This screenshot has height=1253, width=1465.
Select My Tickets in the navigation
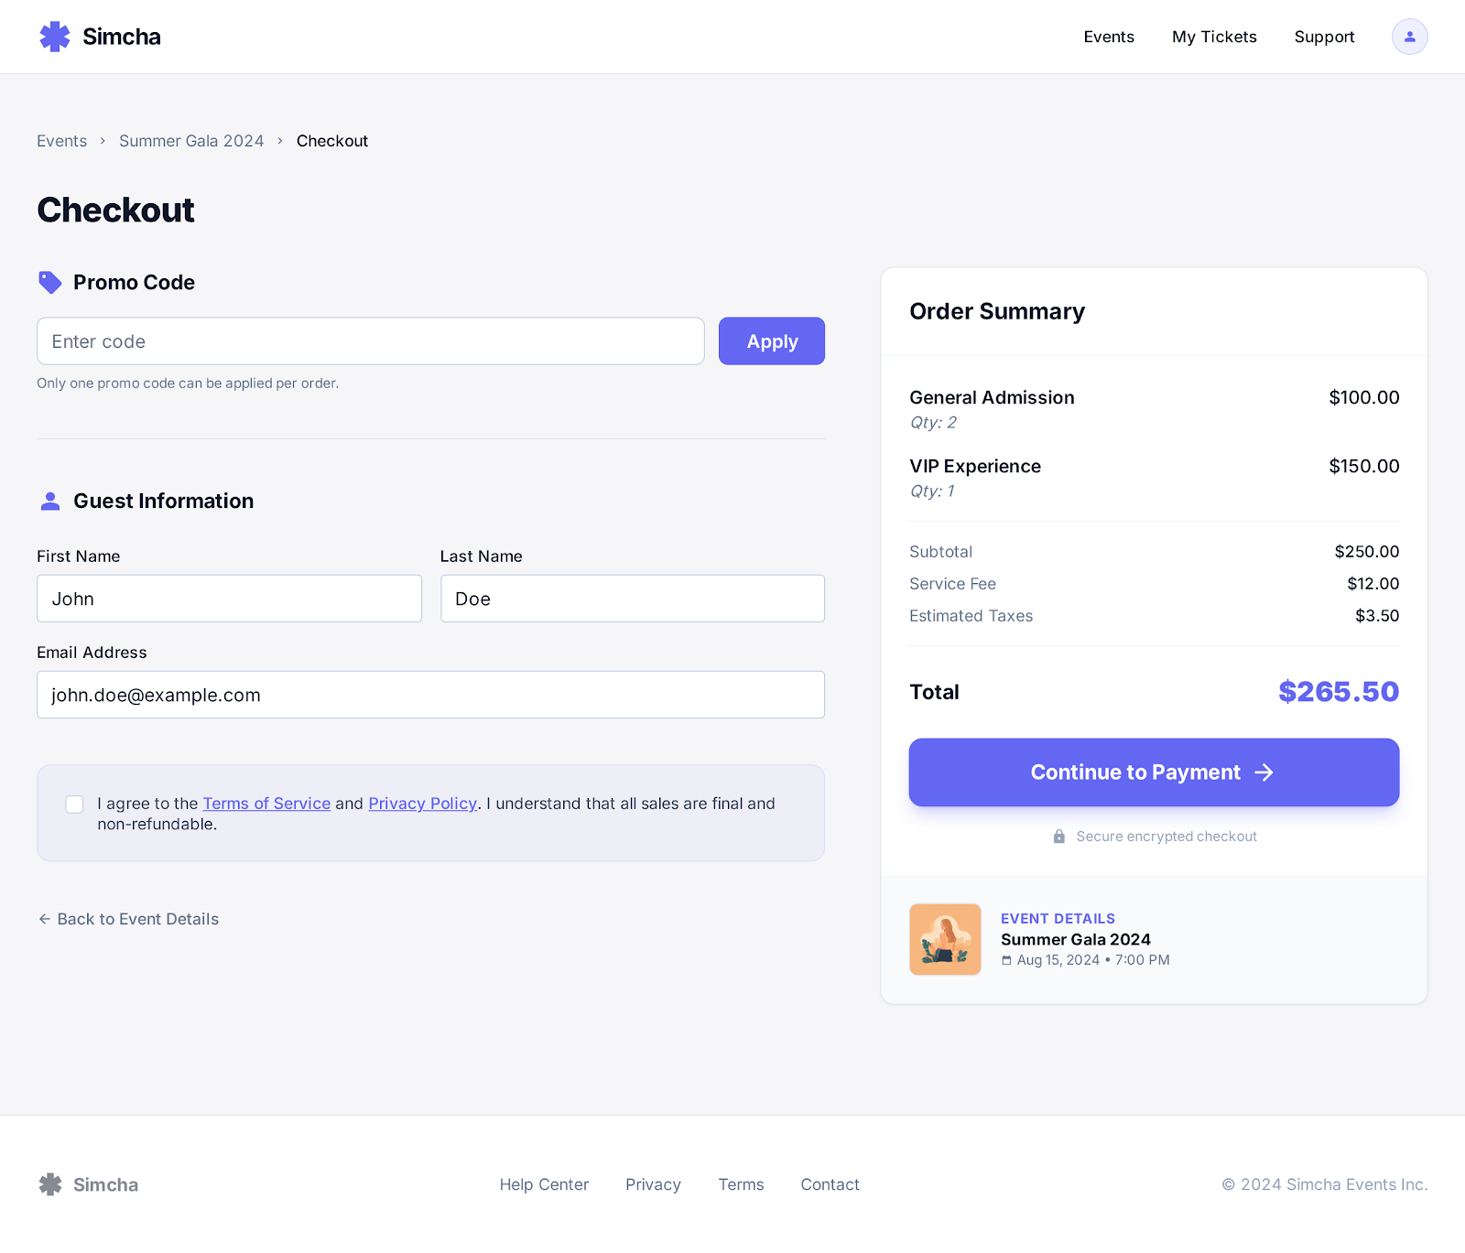point(1214,37)
